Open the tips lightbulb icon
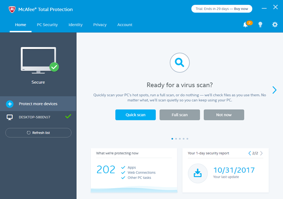 point(260,24)
